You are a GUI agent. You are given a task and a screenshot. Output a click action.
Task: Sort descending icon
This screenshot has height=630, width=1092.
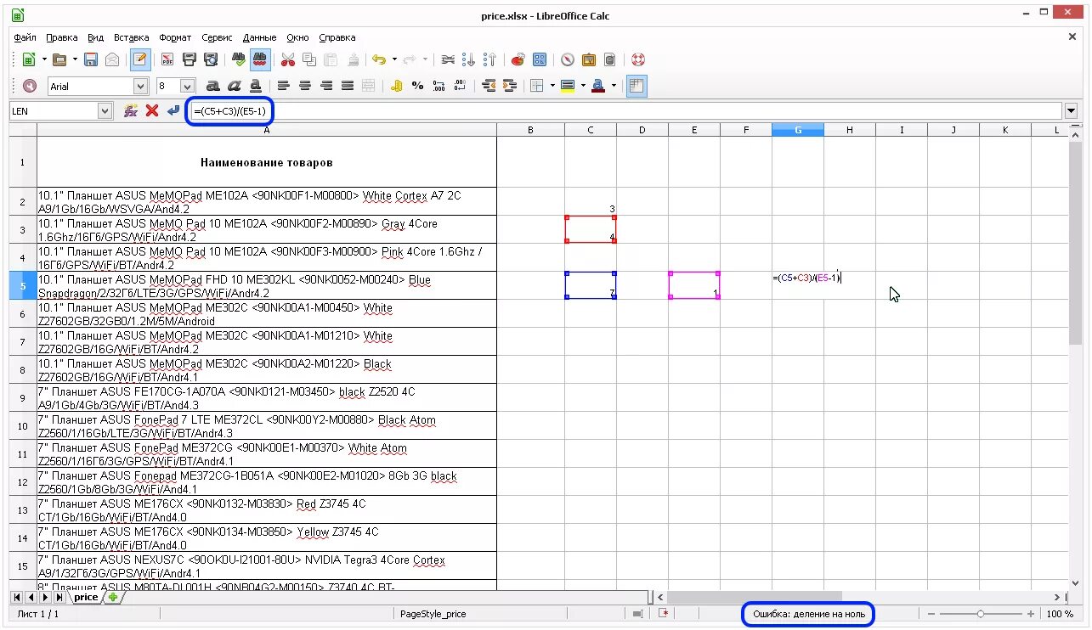[x=489, y=59]
